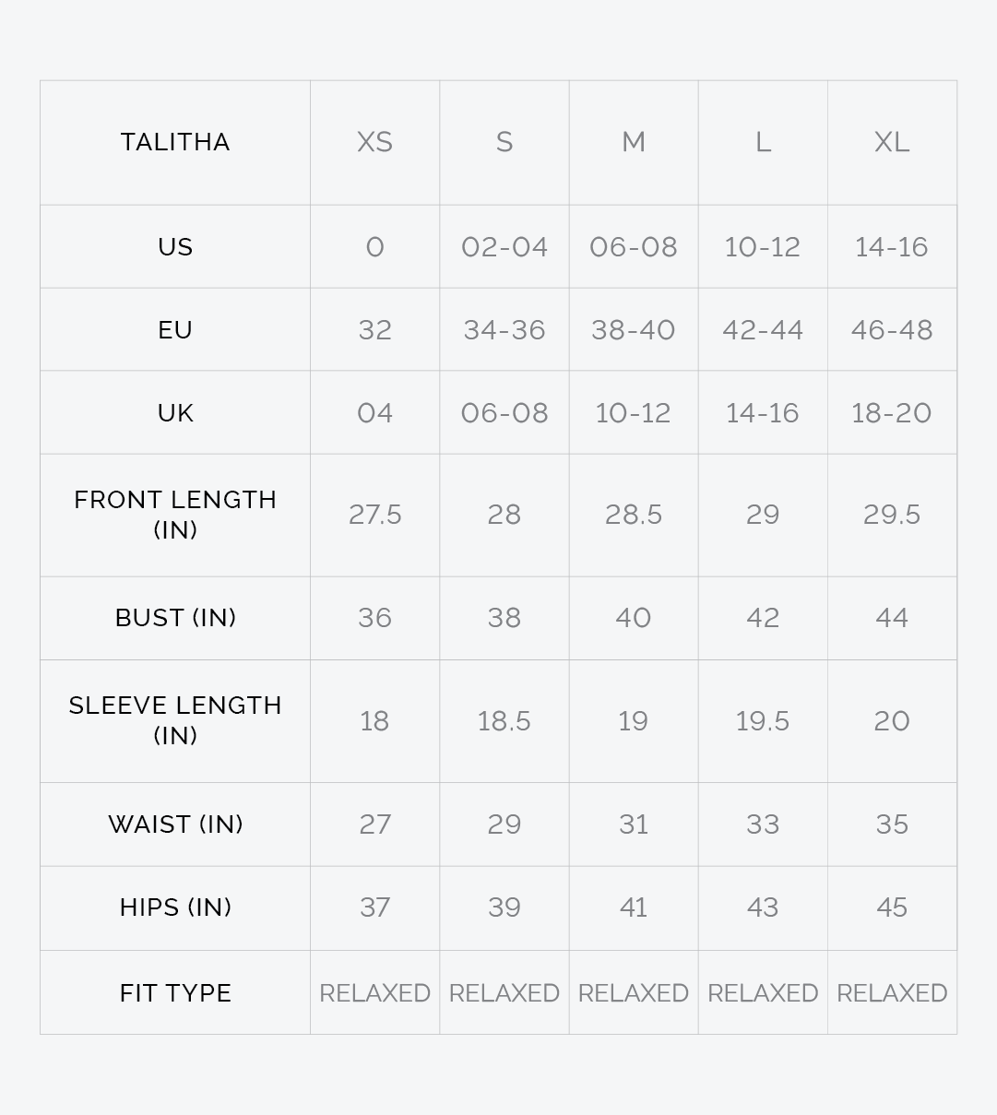Click the US row label
Image resolution: width=997 pixels, height=1115 pixels.
175,247
